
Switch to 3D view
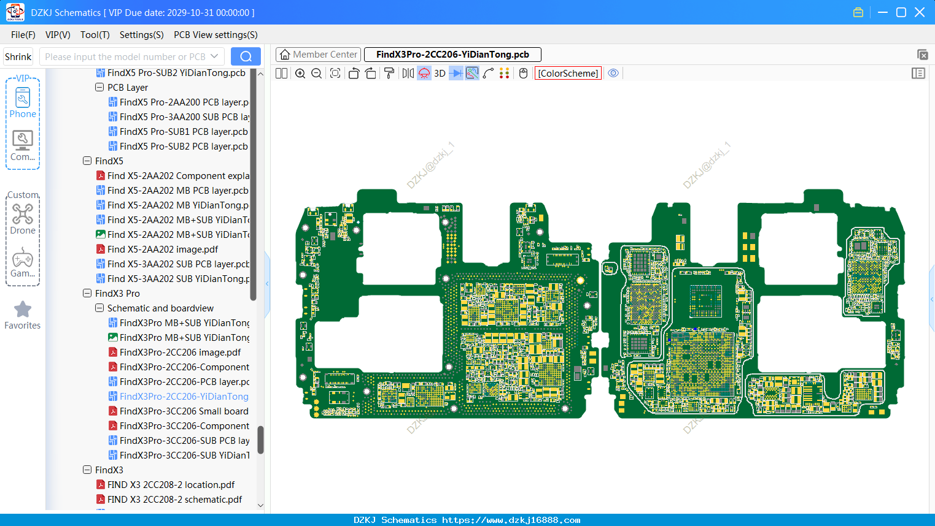pyautogui.click(x=440, y=74)
